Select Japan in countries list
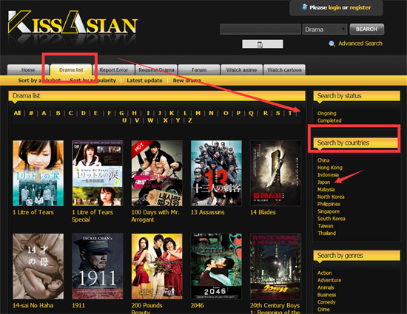This screenshot has width=407, height=314. 323,182
